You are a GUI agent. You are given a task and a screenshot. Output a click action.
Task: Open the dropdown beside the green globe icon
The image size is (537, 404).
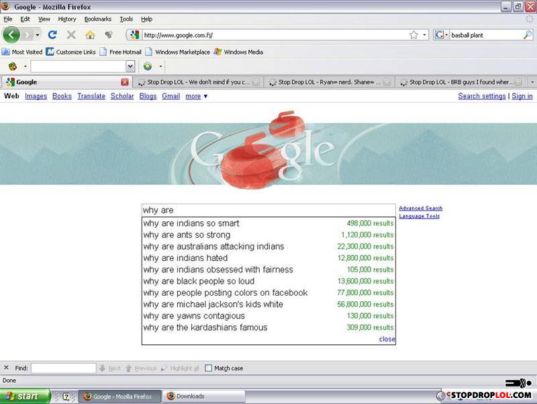tap(160, 66)
